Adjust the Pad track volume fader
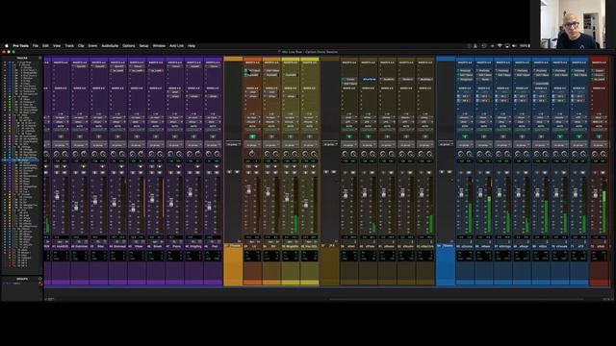616x346 pixels. click(210, 206)
